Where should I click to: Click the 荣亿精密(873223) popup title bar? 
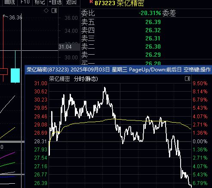[x=118, y=70]
